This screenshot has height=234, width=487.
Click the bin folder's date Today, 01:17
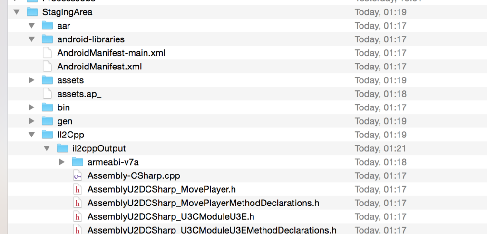(x=380, y=108)
